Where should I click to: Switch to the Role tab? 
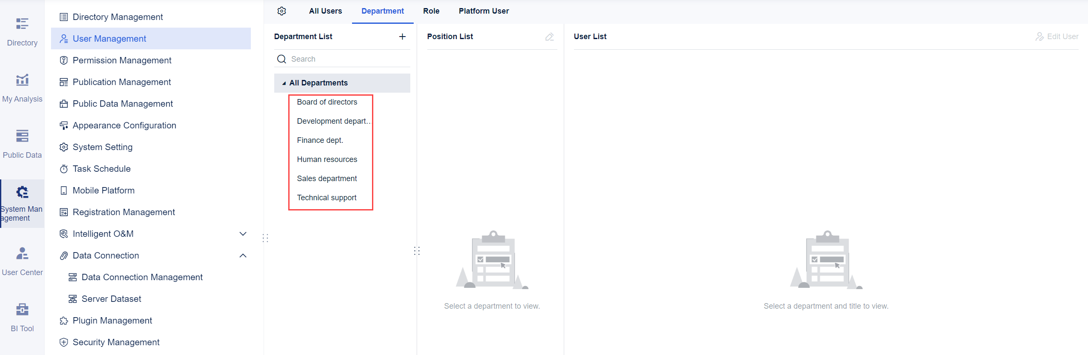click(x=431, y=11)
